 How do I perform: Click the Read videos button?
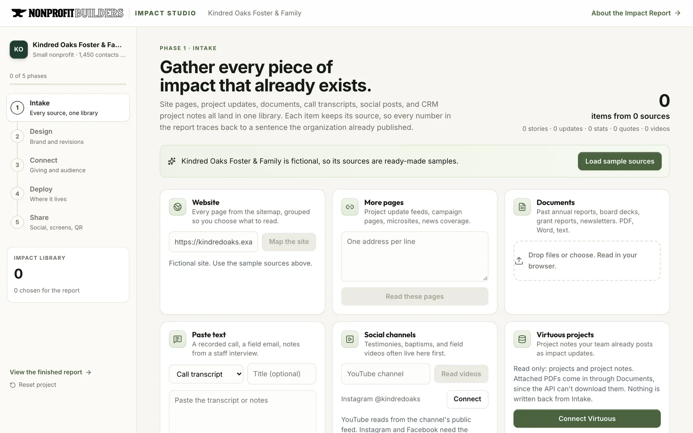click(x=461, y=374)
